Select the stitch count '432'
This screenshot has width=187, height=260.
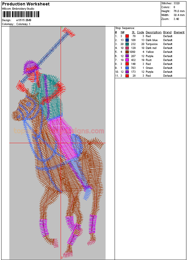click(133, 60)
